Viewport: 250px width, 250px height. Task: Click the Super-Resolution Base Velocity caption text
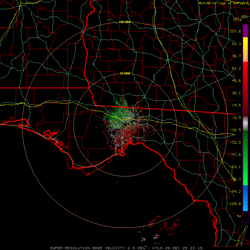pyautogui.click(x=126, y=248)
